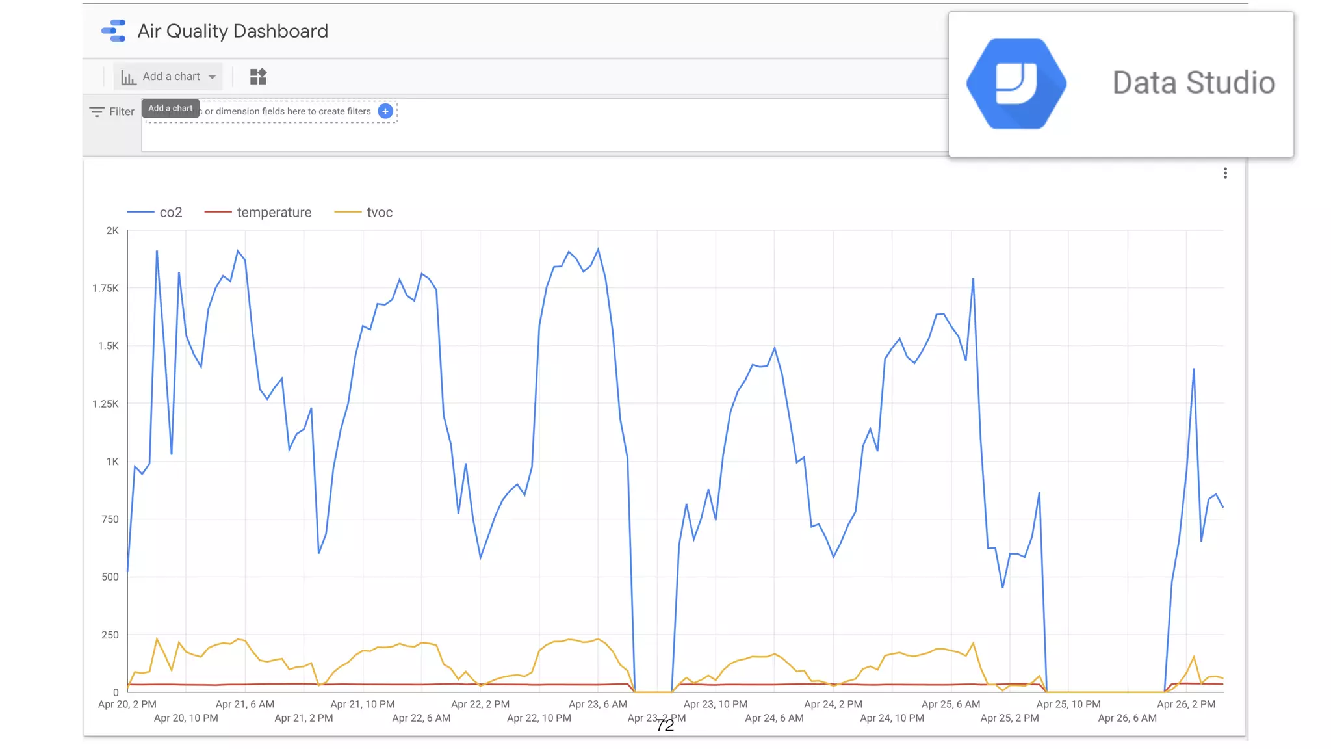Click the Add a chart button label

(x=171, y=77)
